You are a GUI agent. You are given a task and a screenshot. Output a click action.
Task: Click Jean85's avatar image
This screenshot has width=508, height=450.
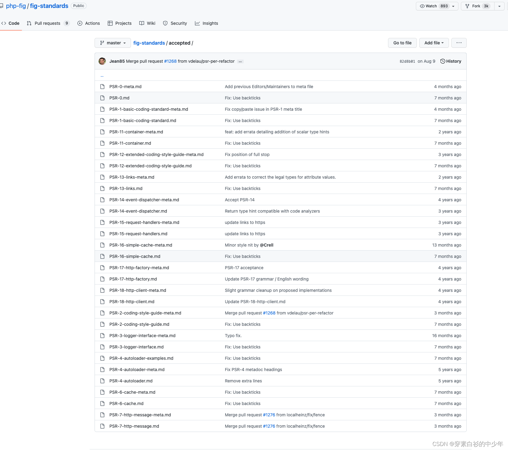point(102,61)
